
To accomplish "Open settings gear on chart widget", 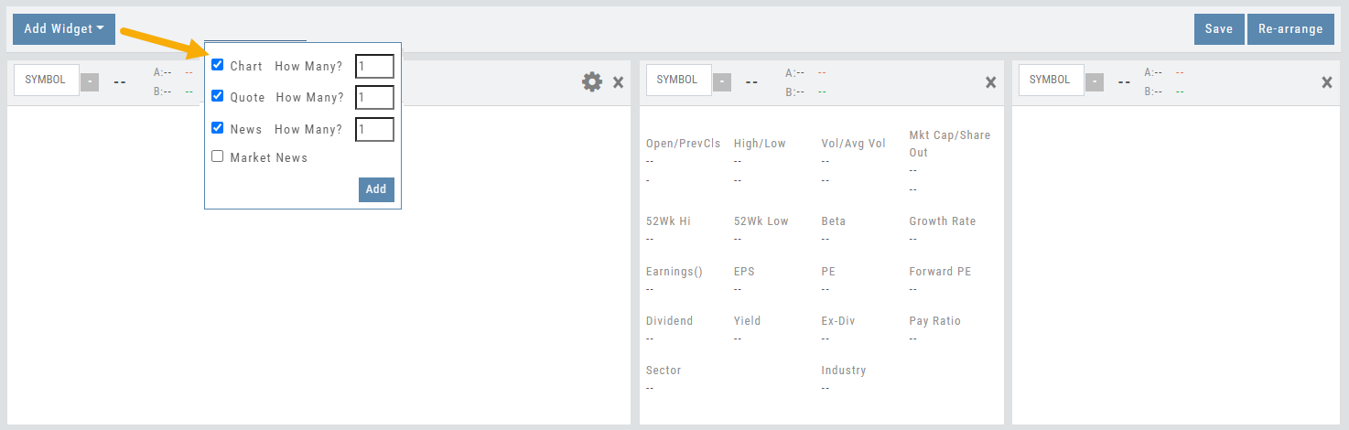I will click(592, 81).
